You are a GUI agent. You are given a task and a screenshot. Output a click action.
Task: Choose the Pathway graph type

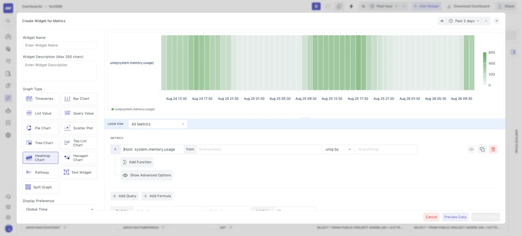click(41, 172)
